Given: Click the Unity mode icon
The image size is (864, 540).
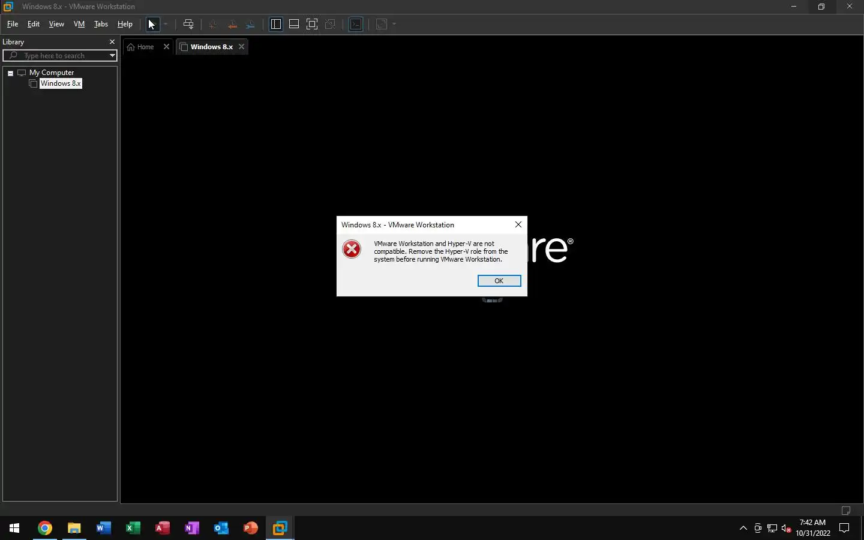Looking at the screenshot, I should click(330, 25).
